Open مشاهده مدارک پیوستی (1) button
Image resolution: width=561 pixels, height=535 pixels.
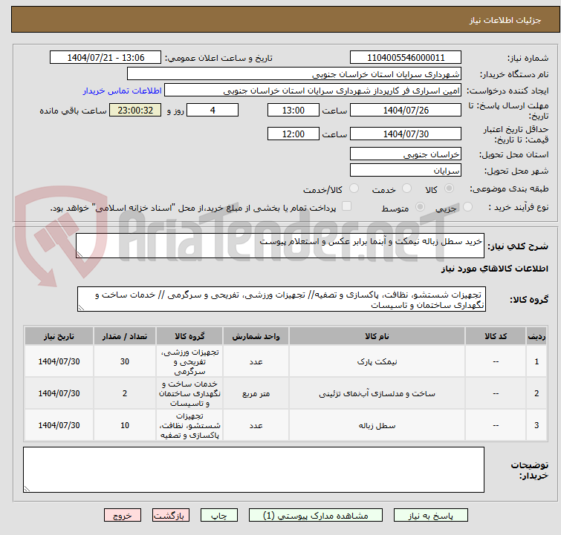click(316, 515)
